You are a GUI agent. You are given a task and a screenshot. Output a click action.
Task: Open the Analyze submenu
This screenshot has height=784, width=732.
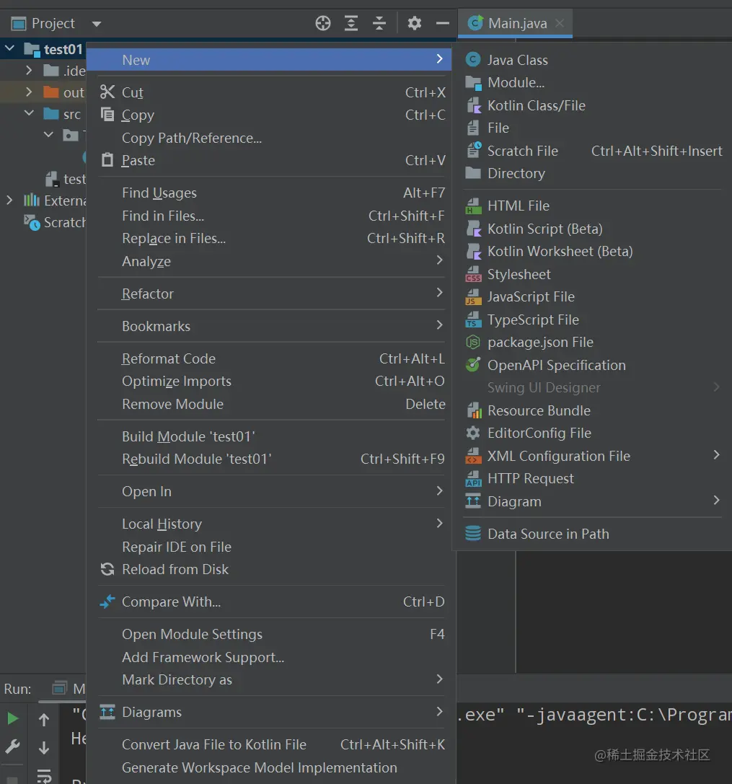point(270,261)
